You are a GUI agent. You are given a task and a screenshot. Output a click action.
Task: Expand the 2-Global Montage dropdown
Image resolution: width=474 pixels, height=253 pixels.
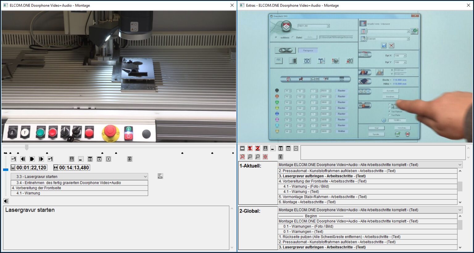click(460, 210)
